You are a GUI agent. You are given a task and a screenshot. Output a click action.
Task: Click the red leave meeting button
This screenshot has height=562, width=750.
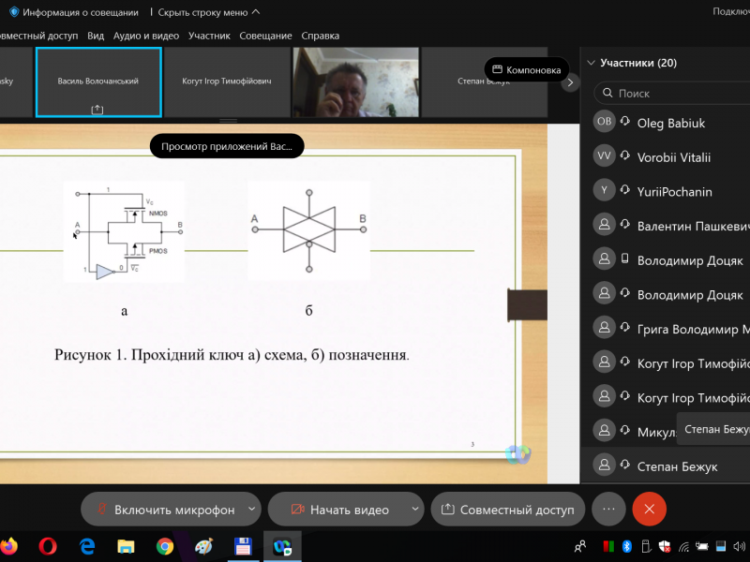point(649,509)
